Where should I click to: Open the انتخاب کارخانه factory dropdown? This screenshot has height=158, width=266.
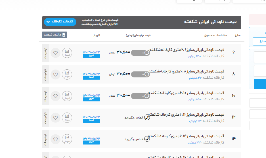click(60, 22)
